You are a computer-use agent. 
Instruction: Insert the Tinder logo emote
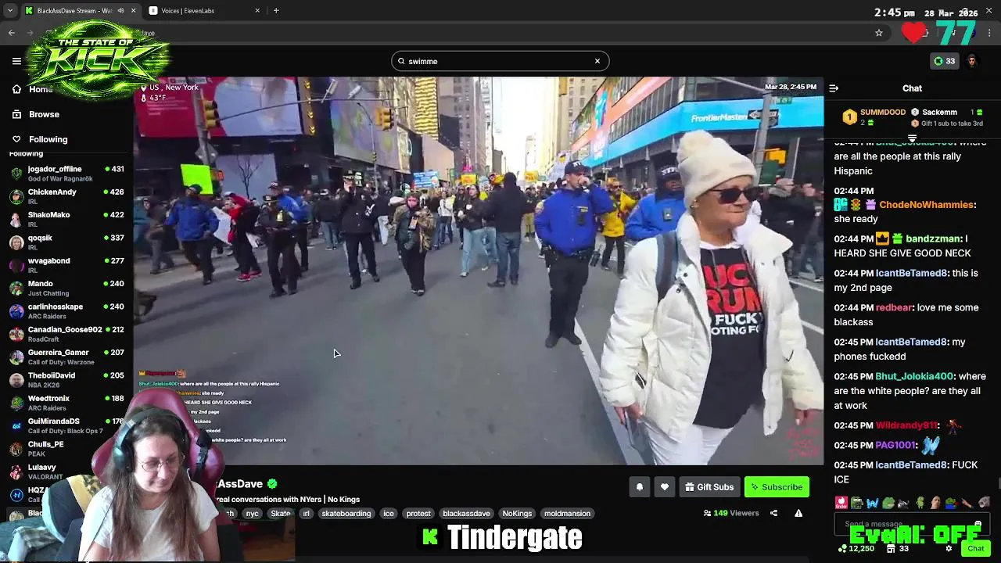point(841,503)
